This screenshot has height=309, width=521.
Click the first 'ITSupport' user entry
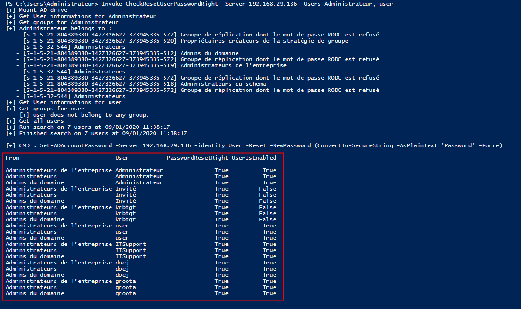tap(130, 244)
